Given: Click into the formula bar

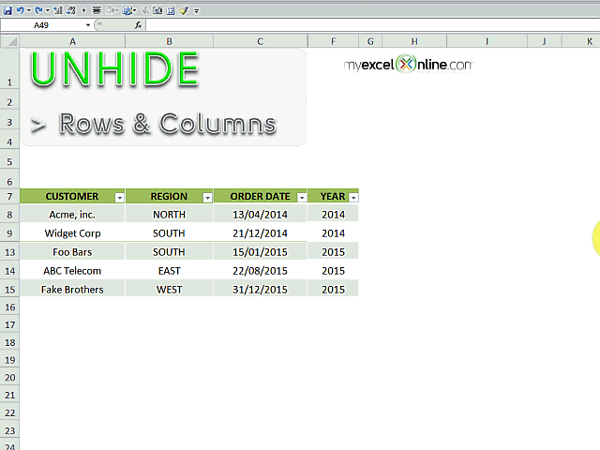Looking at the screenshot, I should 373,25.
